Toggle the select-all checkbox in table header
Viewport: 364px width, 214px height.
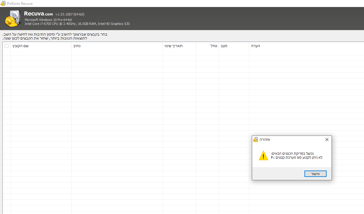click(6, 46)
